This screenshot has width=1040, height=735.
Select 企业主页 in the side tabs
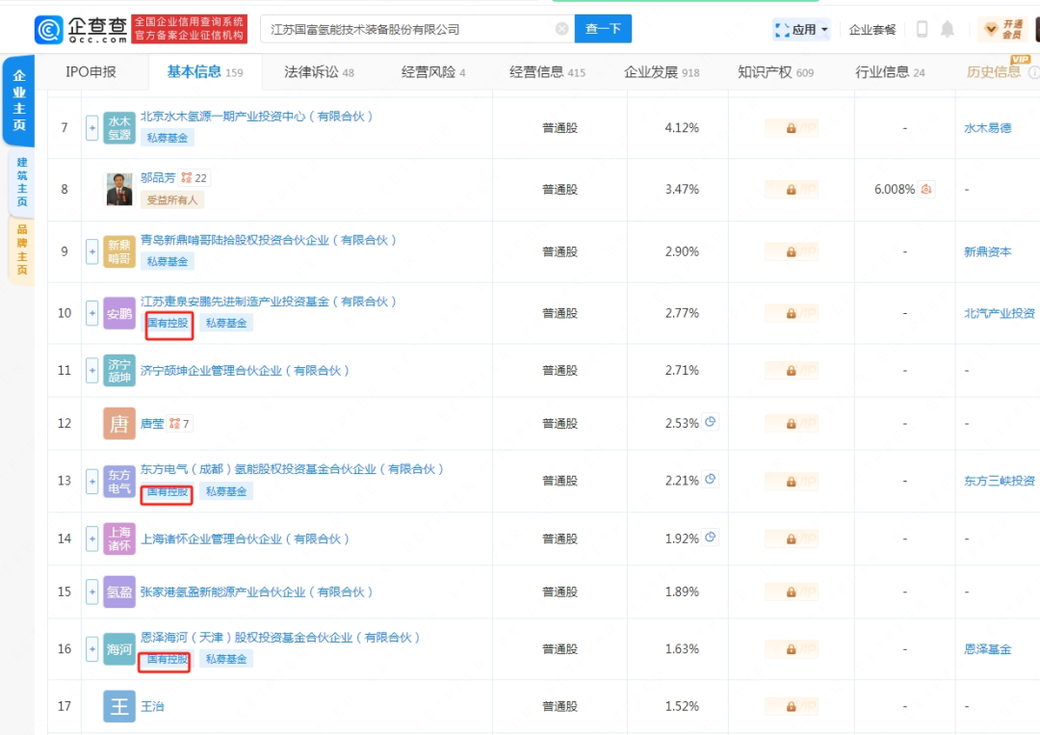click(19, 100)
